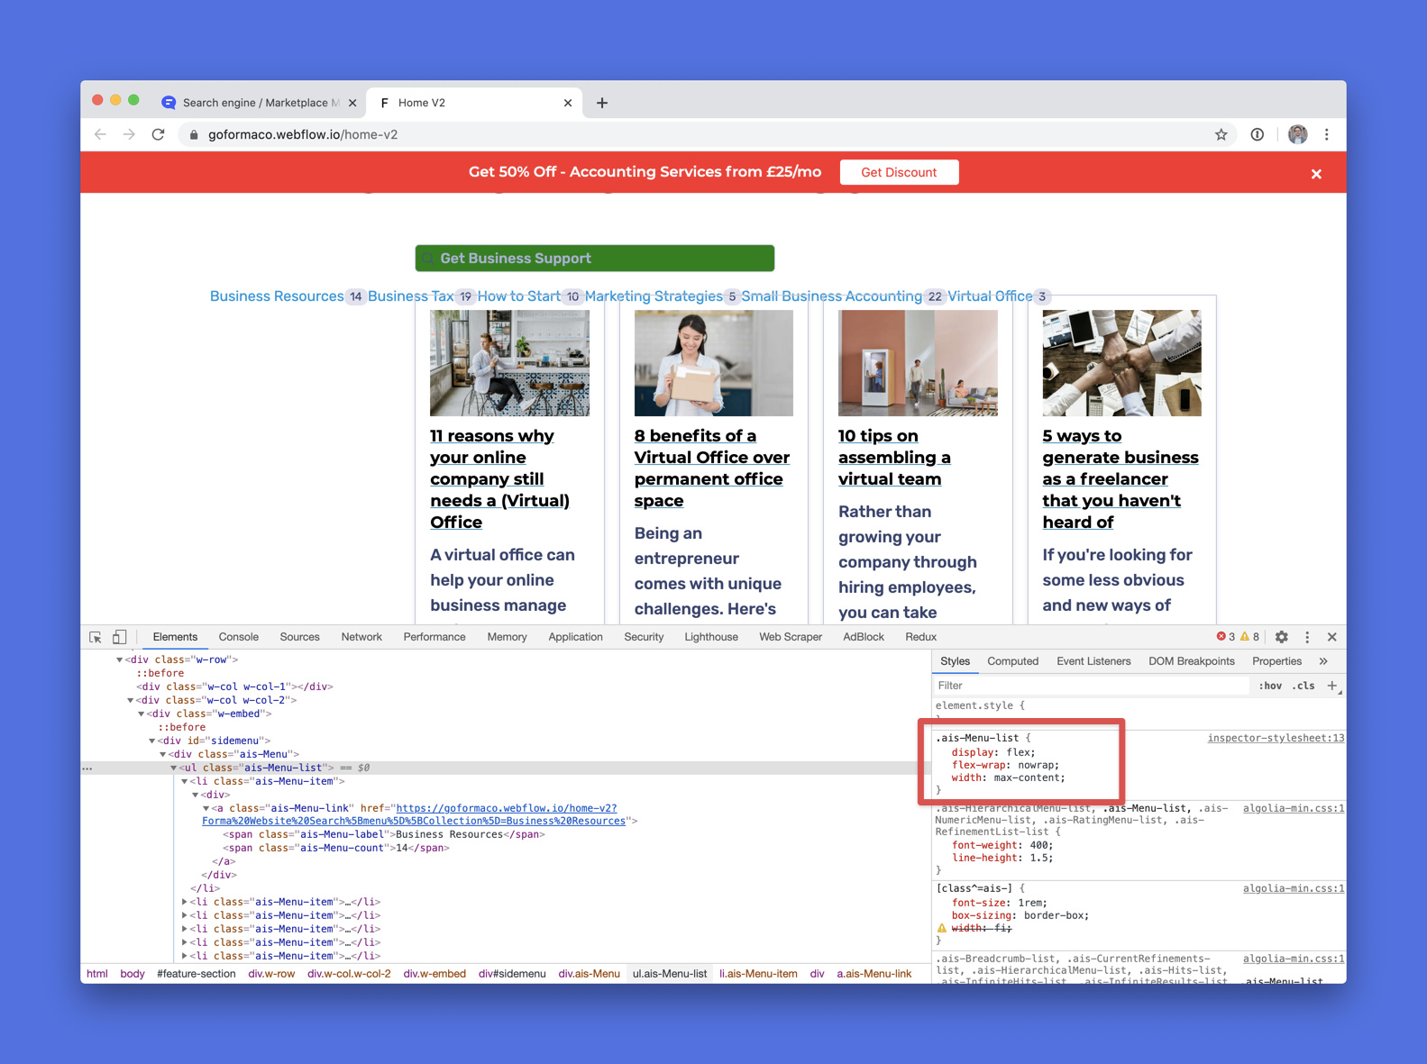Select the 14 count span text
Image resolution: width=1427 pixels, height=1064 pixels.
[x=402, y=848]
